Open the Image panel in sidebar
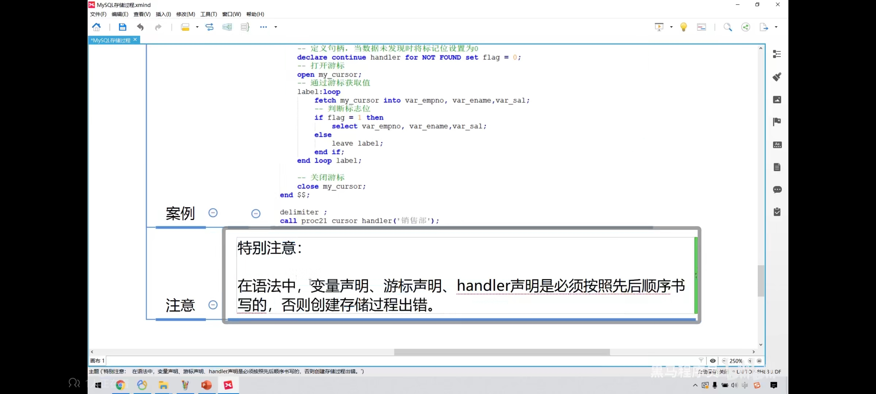Viewport: 876px width, 394px height. tap(777, 99)
